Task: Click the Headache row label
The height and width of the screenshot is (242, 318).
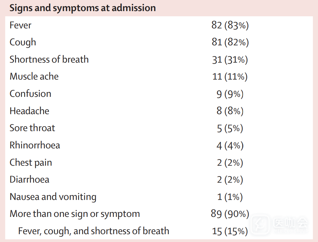Action: click(x=29, y=111)
